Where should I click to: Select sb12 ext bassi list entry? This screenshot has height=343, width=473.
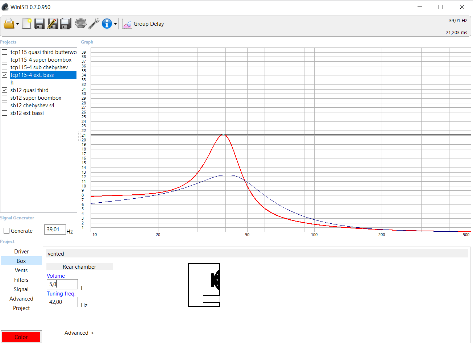pyautogui.click(x=27, y=113)
